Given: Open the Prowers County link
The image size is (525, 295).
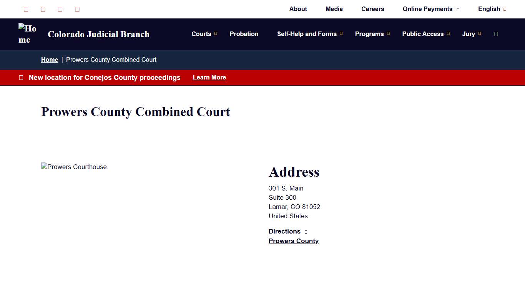Looking at the screenshot, I should (x=293, y=241).
